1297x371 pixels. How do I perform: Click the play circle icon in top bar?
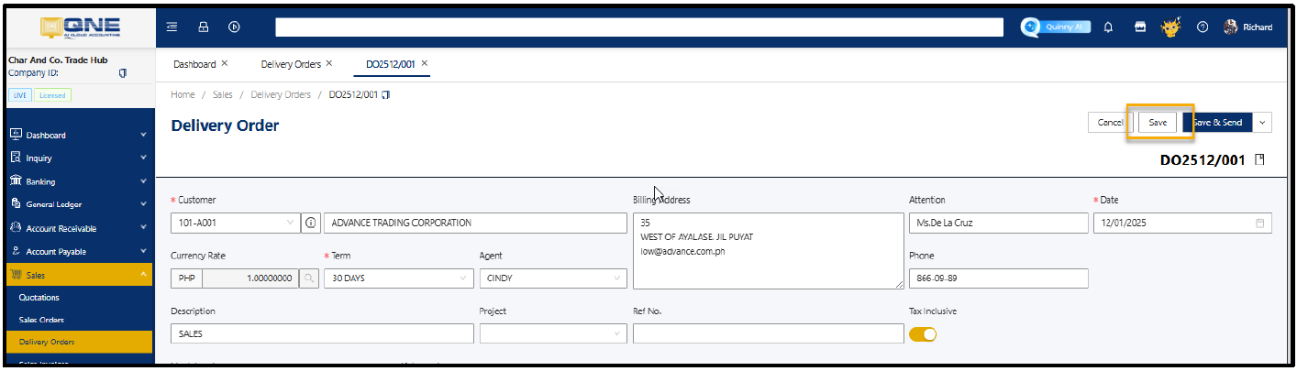[234, 27]
